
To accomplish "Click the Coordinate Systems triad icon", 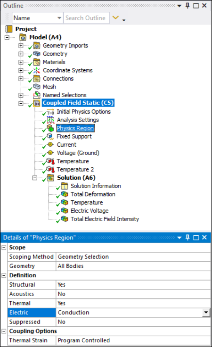I will pos(36,70).
